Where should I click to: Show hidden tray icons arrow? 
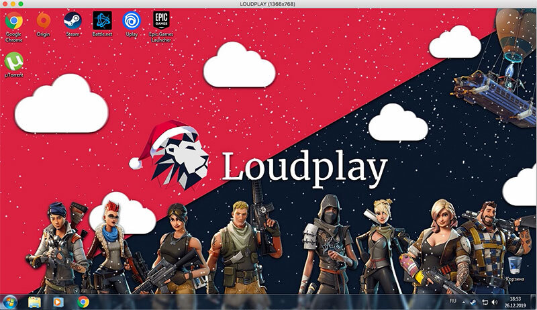(x=464, y=303)
